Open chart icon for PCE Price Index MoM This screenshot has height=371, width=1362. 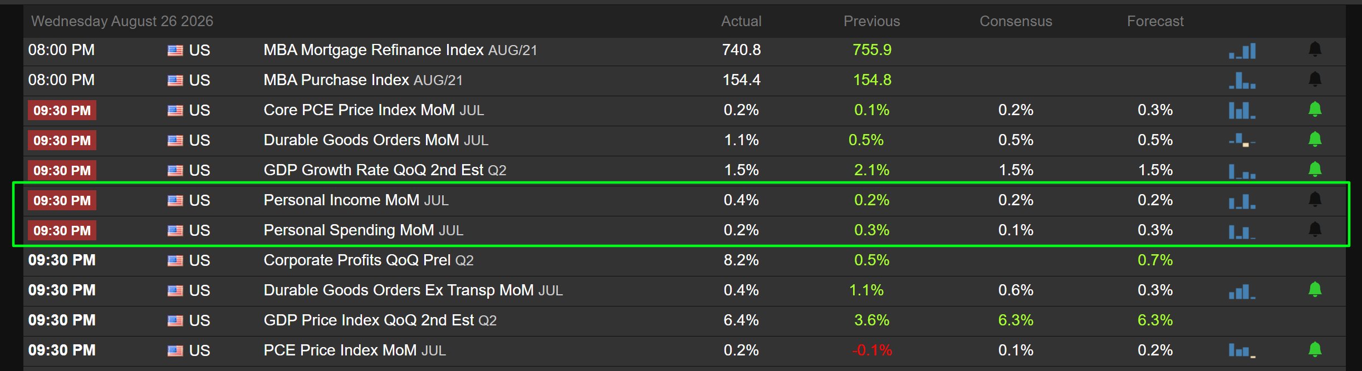(x=1242, y=351)
